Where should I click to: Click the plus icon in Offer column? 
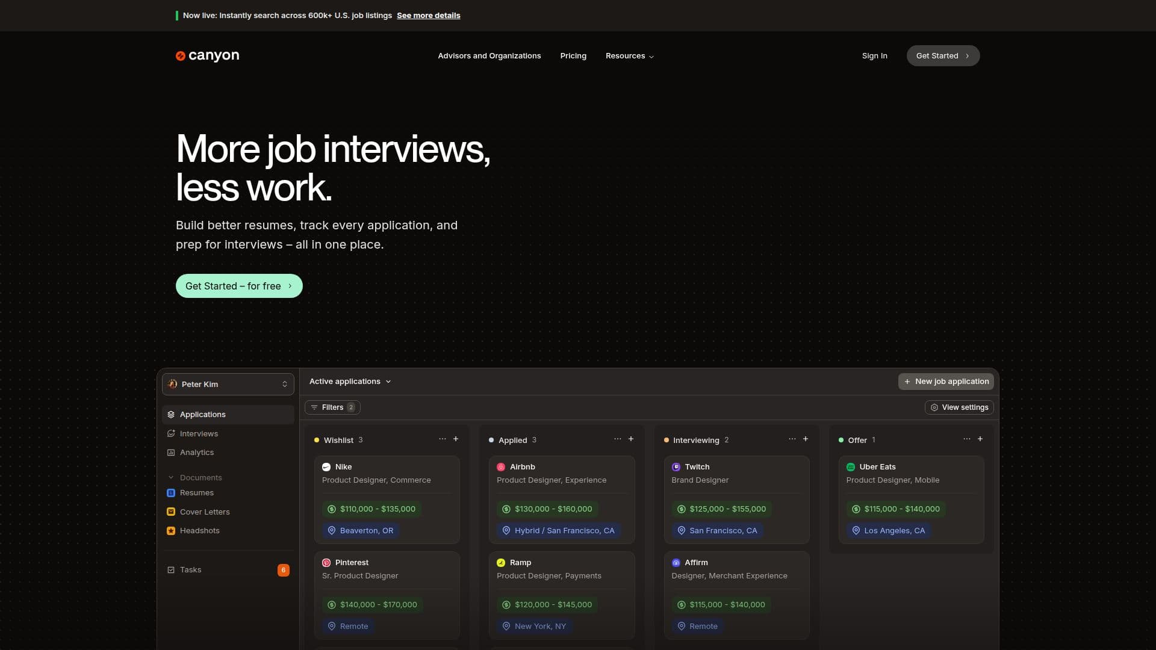(x=980, y=439)
